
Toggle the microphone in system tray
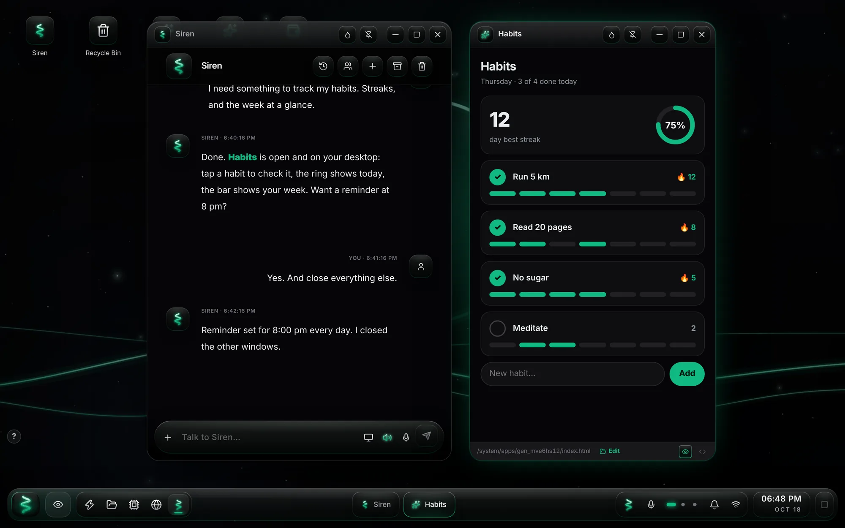coord(651,504)
